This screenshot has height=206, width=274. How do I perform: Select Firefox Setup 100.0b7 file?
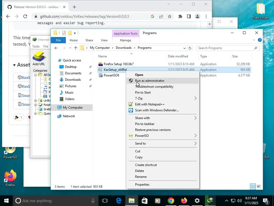119,64
